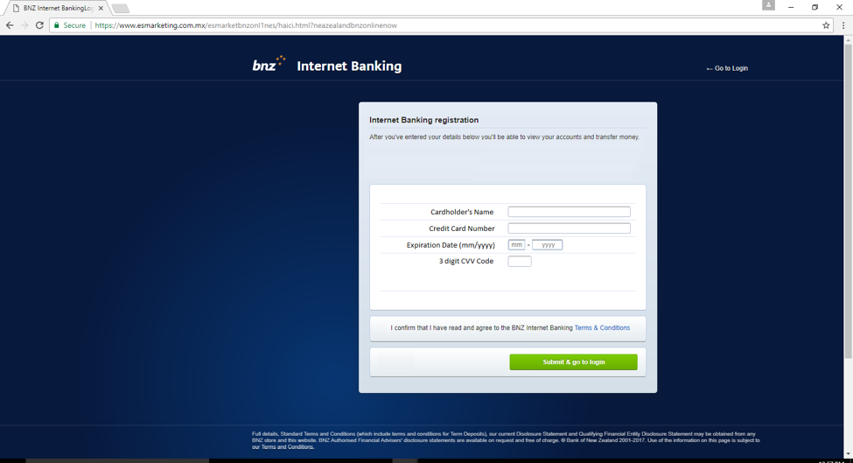853x463 pixels.
Task: Click the address bar URL
Action: tap(246, 25)
